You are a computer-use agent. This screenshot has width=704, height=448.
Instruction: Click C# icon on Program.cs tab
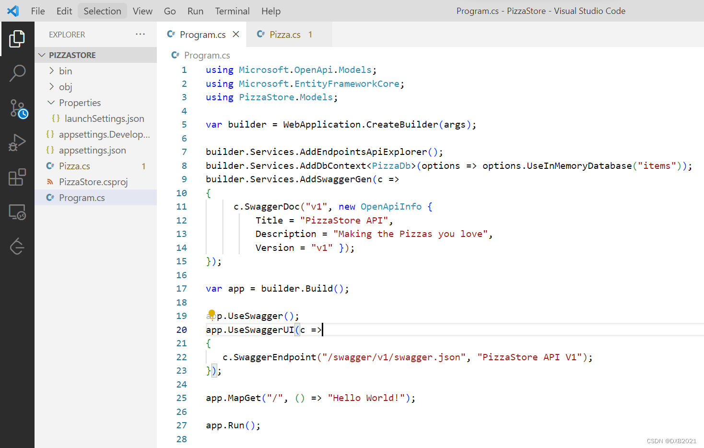[171, 34]
